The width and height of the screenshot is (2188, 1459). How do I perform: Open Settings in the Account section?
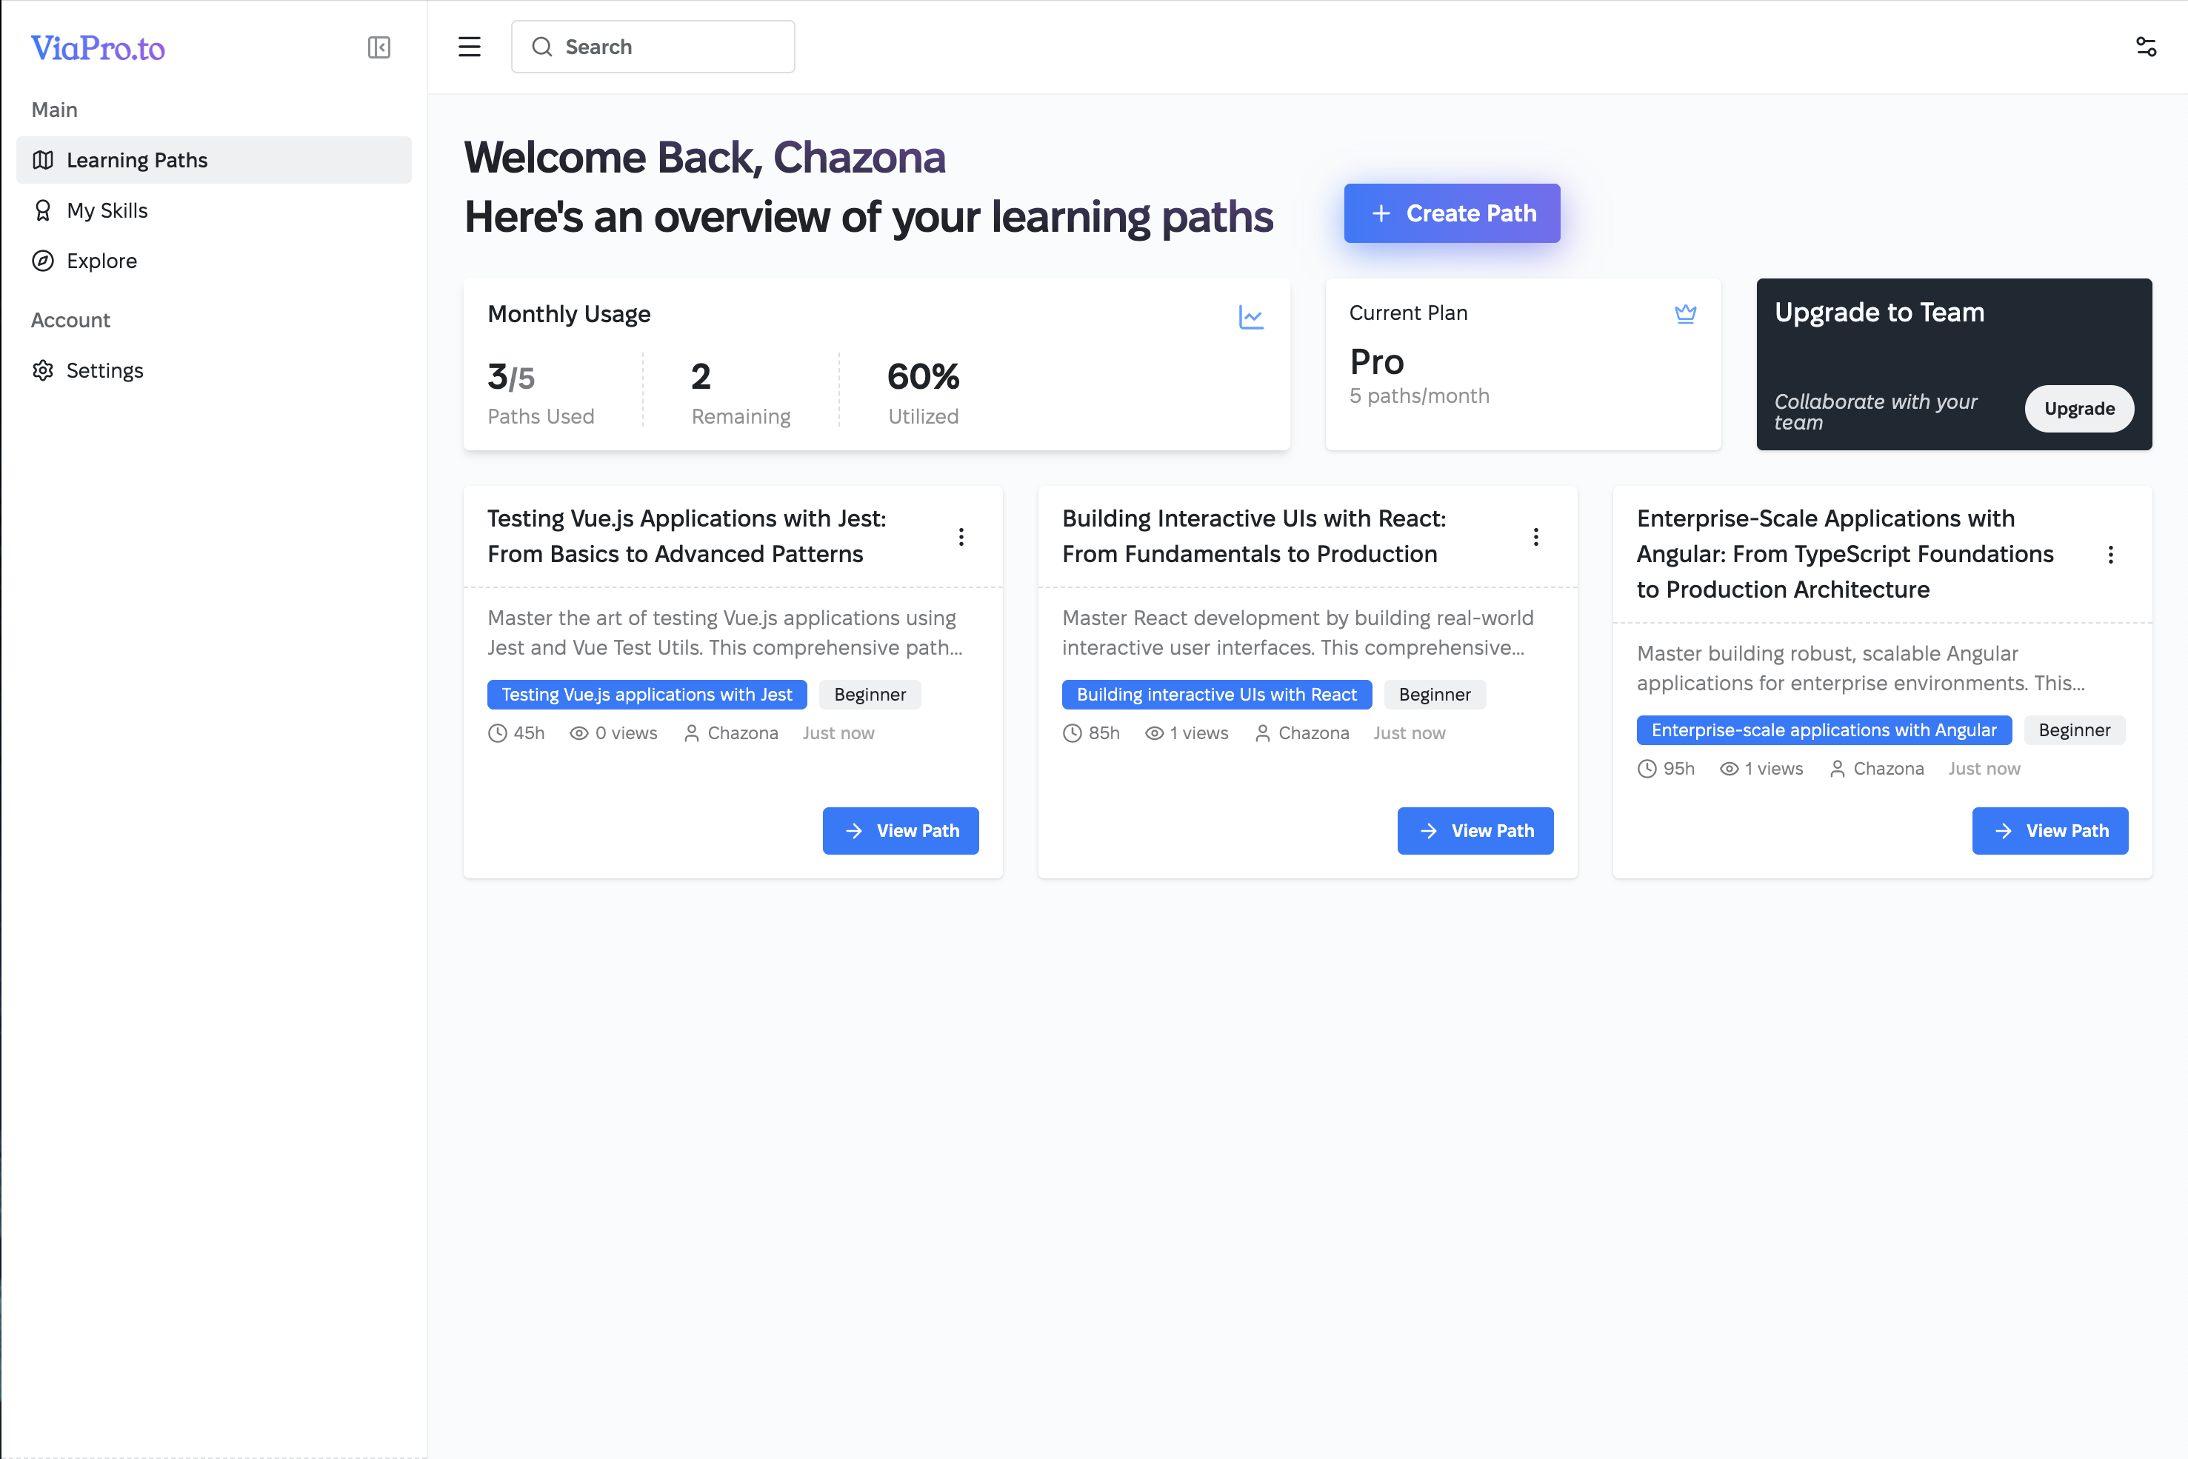pos(104,370)
